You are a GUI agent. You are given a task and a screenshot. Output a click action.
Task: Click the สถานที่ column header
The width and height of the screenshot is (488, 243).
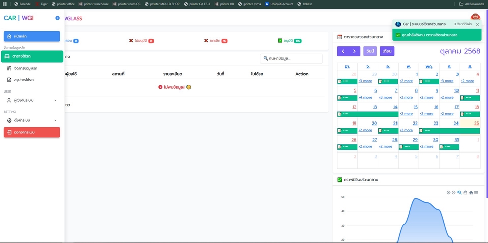pos(118,74)
